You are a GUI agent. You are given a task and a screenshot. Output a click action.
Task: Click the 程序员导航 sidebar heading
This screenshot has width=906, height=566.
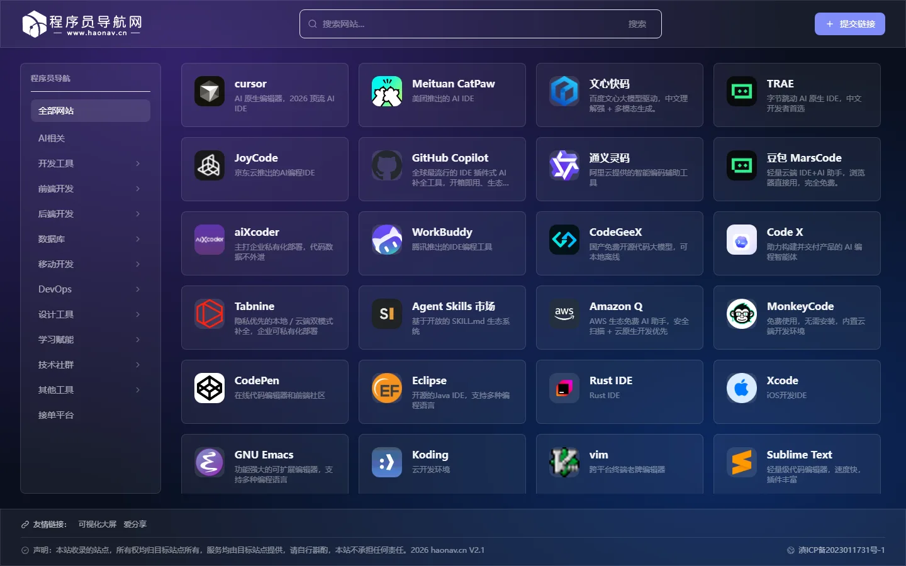point(50,79)
